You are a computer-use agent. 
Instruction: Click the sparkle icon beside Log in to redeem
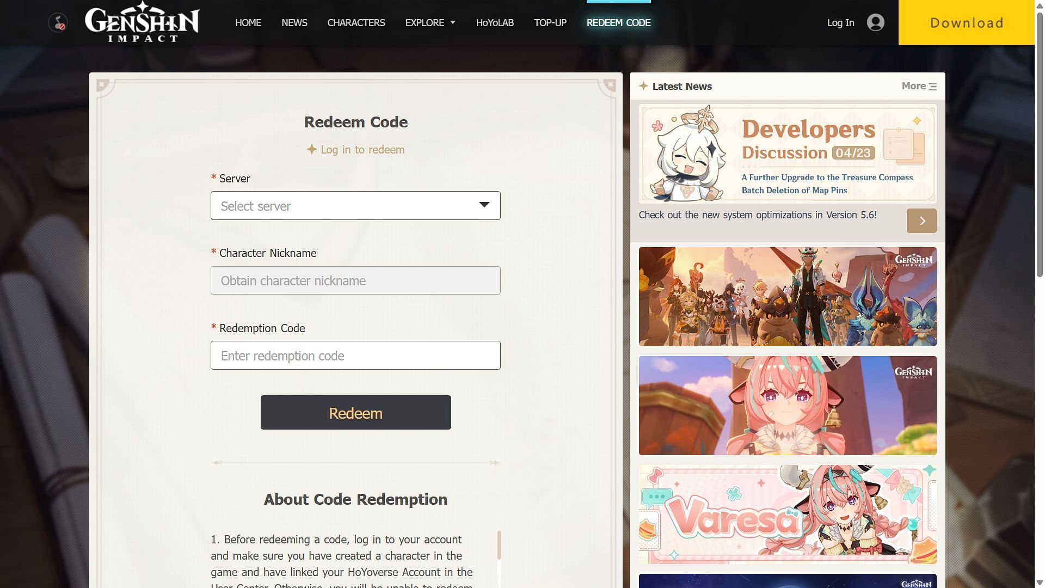tap(311, 149)
